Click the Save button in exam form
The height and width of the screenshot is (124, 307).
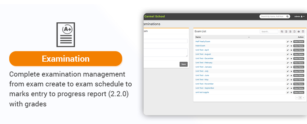[184, 64]
